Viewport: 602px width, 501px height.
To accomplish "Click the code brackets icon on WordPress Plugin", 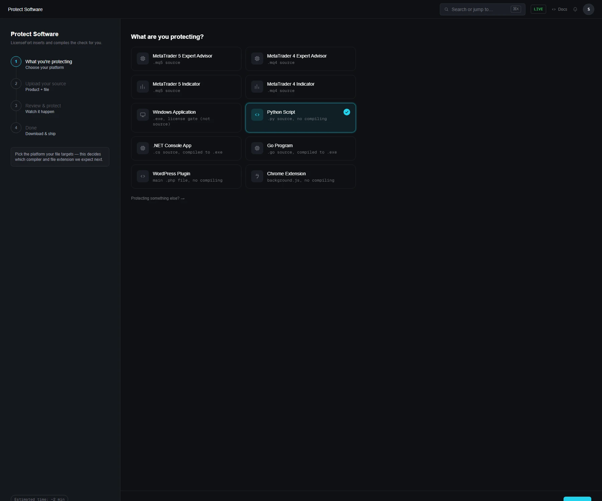I will [143, 176].
